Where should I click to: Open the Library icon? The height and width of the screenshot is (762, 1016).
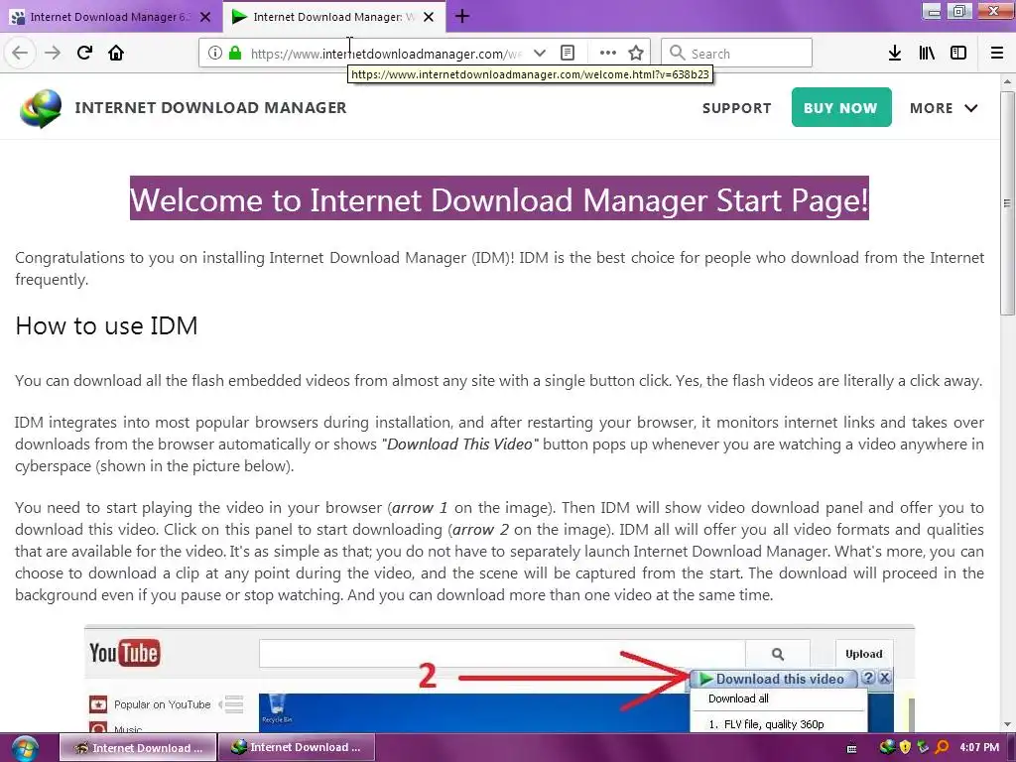[927, 54]
